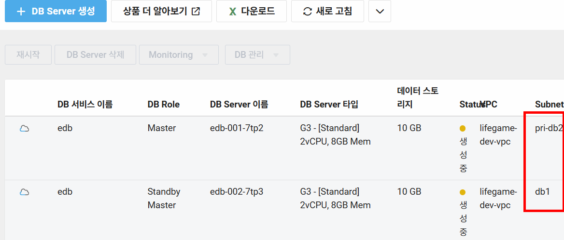Expand the chevron dropdown next to 새로 고침

coord(380,11)
